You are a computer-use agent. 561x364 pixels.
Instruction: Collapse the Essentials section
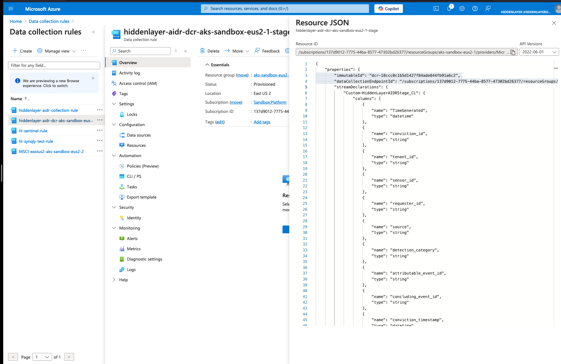(x=207, y=65)
